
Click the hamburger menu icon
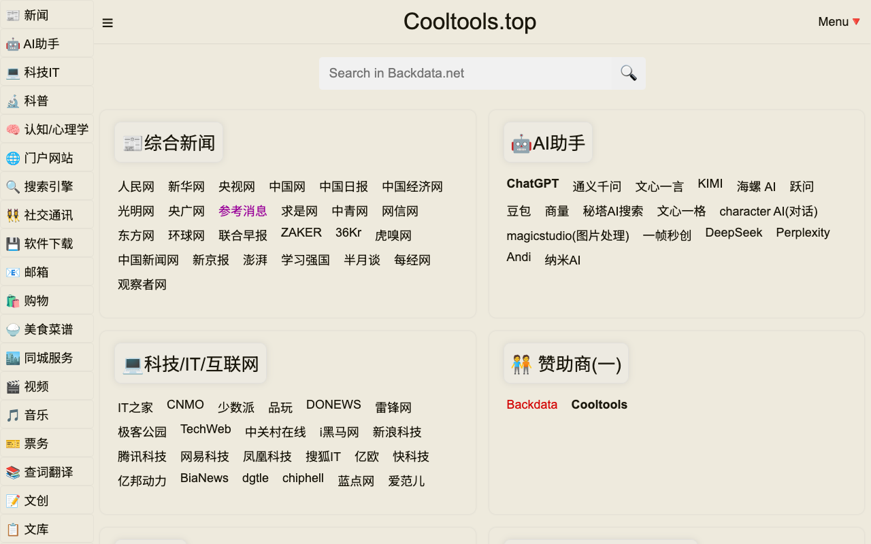click(108, 22)
